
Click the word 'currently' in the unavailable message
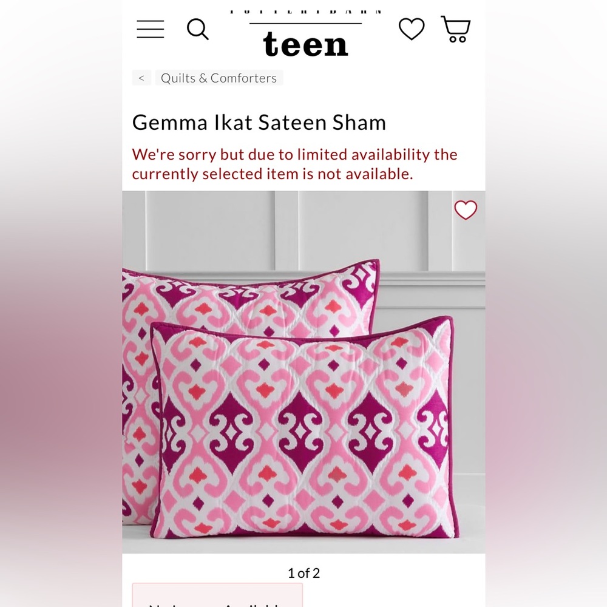(165, 174)
